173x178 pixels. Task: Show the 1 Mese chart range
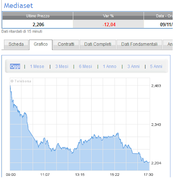37,66
